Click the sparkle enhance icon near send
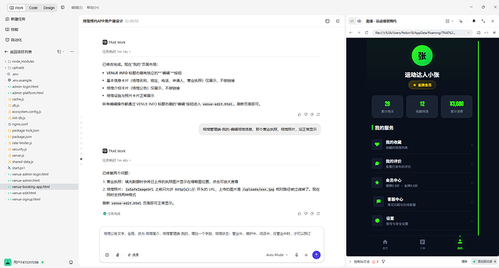This screenshot has width=499, height=268. tap(306, 255)
